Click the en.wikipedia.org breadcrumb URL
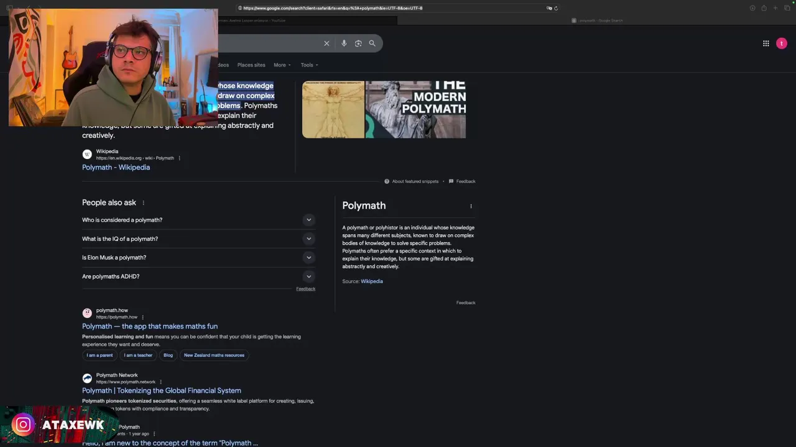 135,158
